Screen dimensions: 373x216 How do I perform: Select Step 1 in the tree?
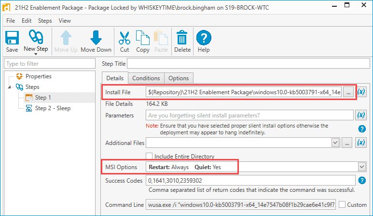[x=43, y=98]
